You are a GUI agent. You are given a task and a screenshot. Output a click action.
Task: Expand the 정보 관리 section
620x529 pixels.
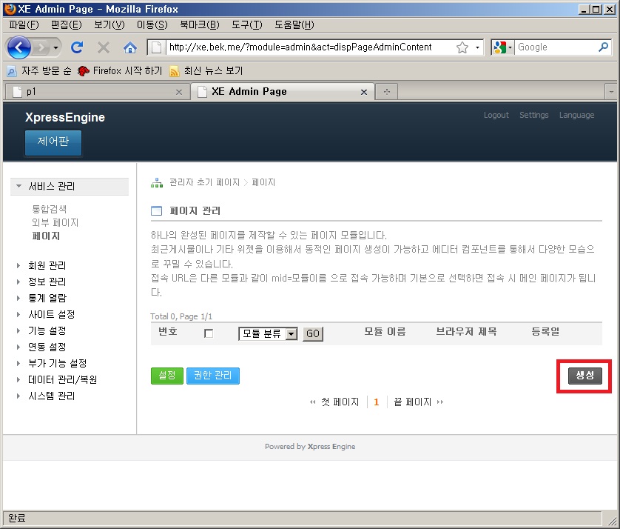click(47, 282)
